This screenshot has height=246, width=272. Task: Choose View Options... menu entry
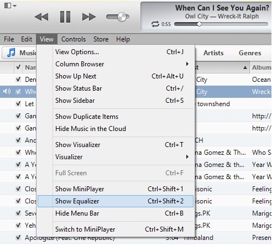116,52
